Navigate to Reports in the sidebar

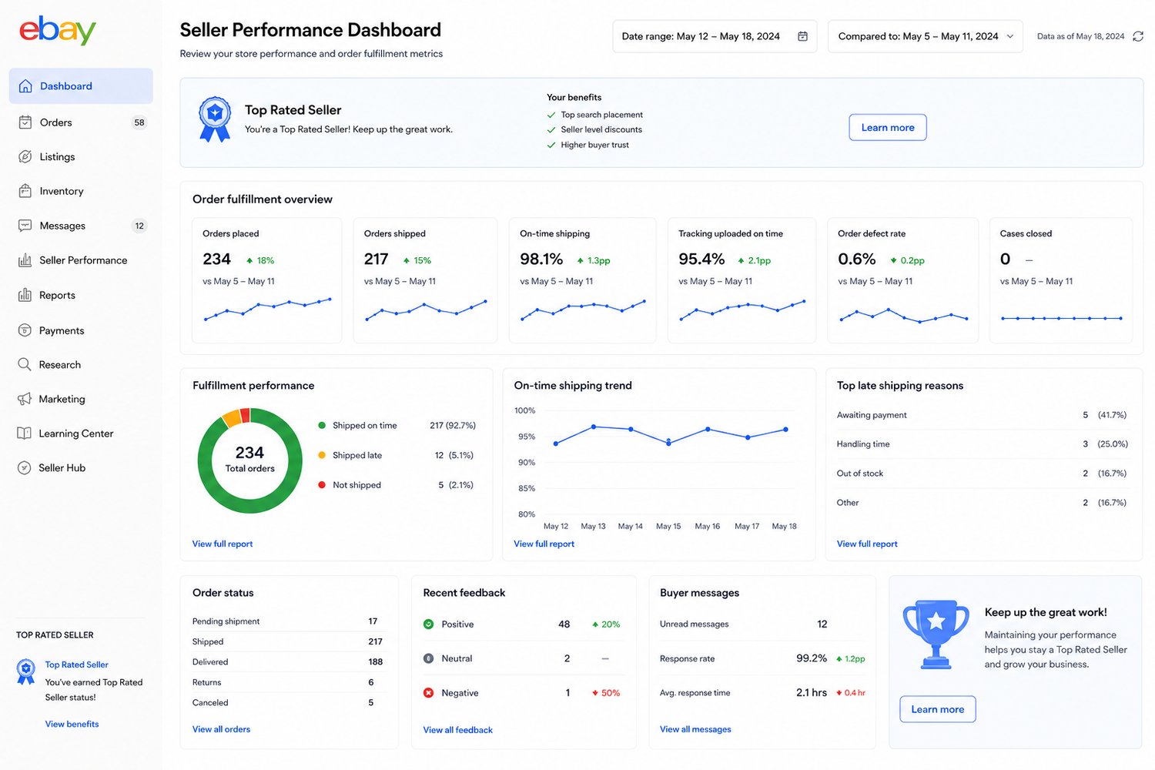(81, 295)
